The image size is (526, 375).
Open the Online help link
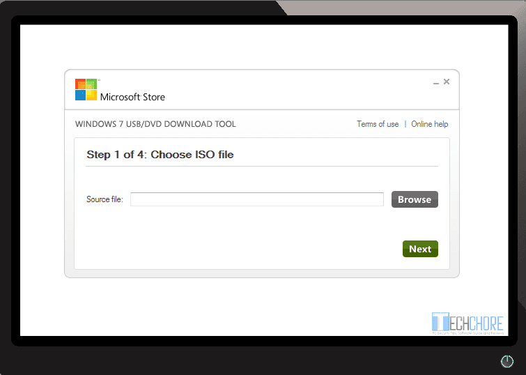click(x=430, y=124)
